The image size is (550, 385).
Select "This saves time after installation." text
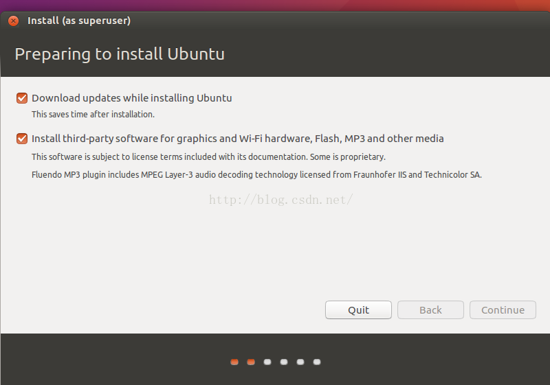coord(93,115)
